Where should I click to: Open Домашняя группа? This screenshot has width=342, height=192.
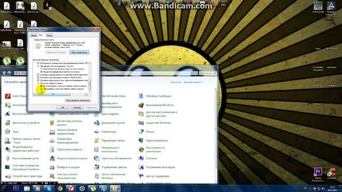(109, 123)
